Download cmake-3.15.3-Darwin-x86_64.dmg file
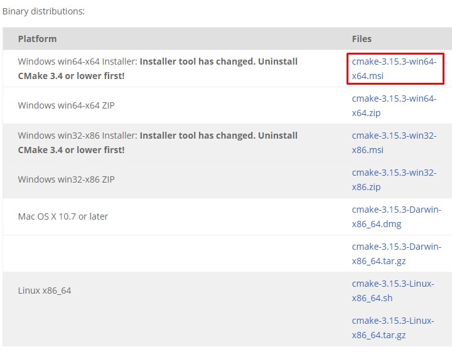 point(396,216)
